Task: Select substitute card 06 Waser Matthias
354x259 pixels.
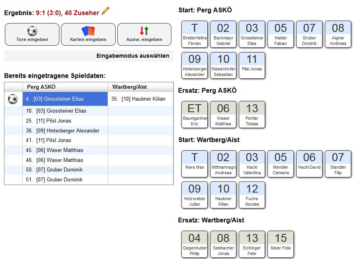Action: pos(223,115)
